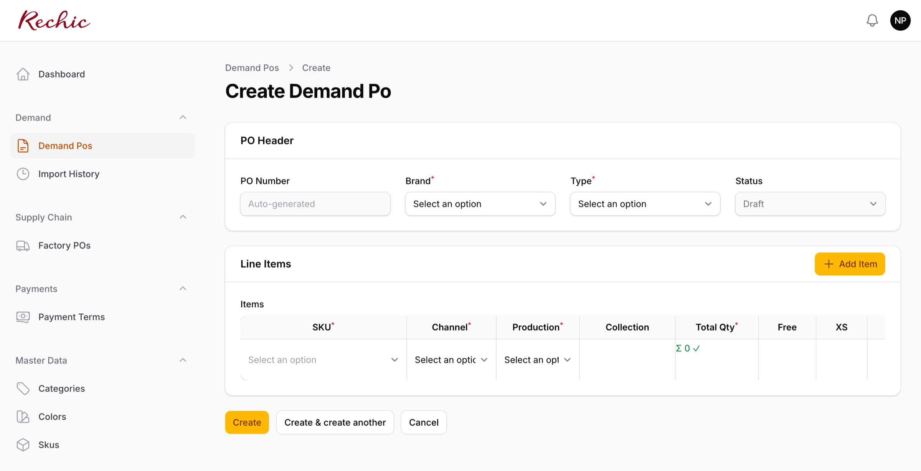Screen dimensions: 921x471
Task: Click the Total Qty column header
Action: [716, 327]
